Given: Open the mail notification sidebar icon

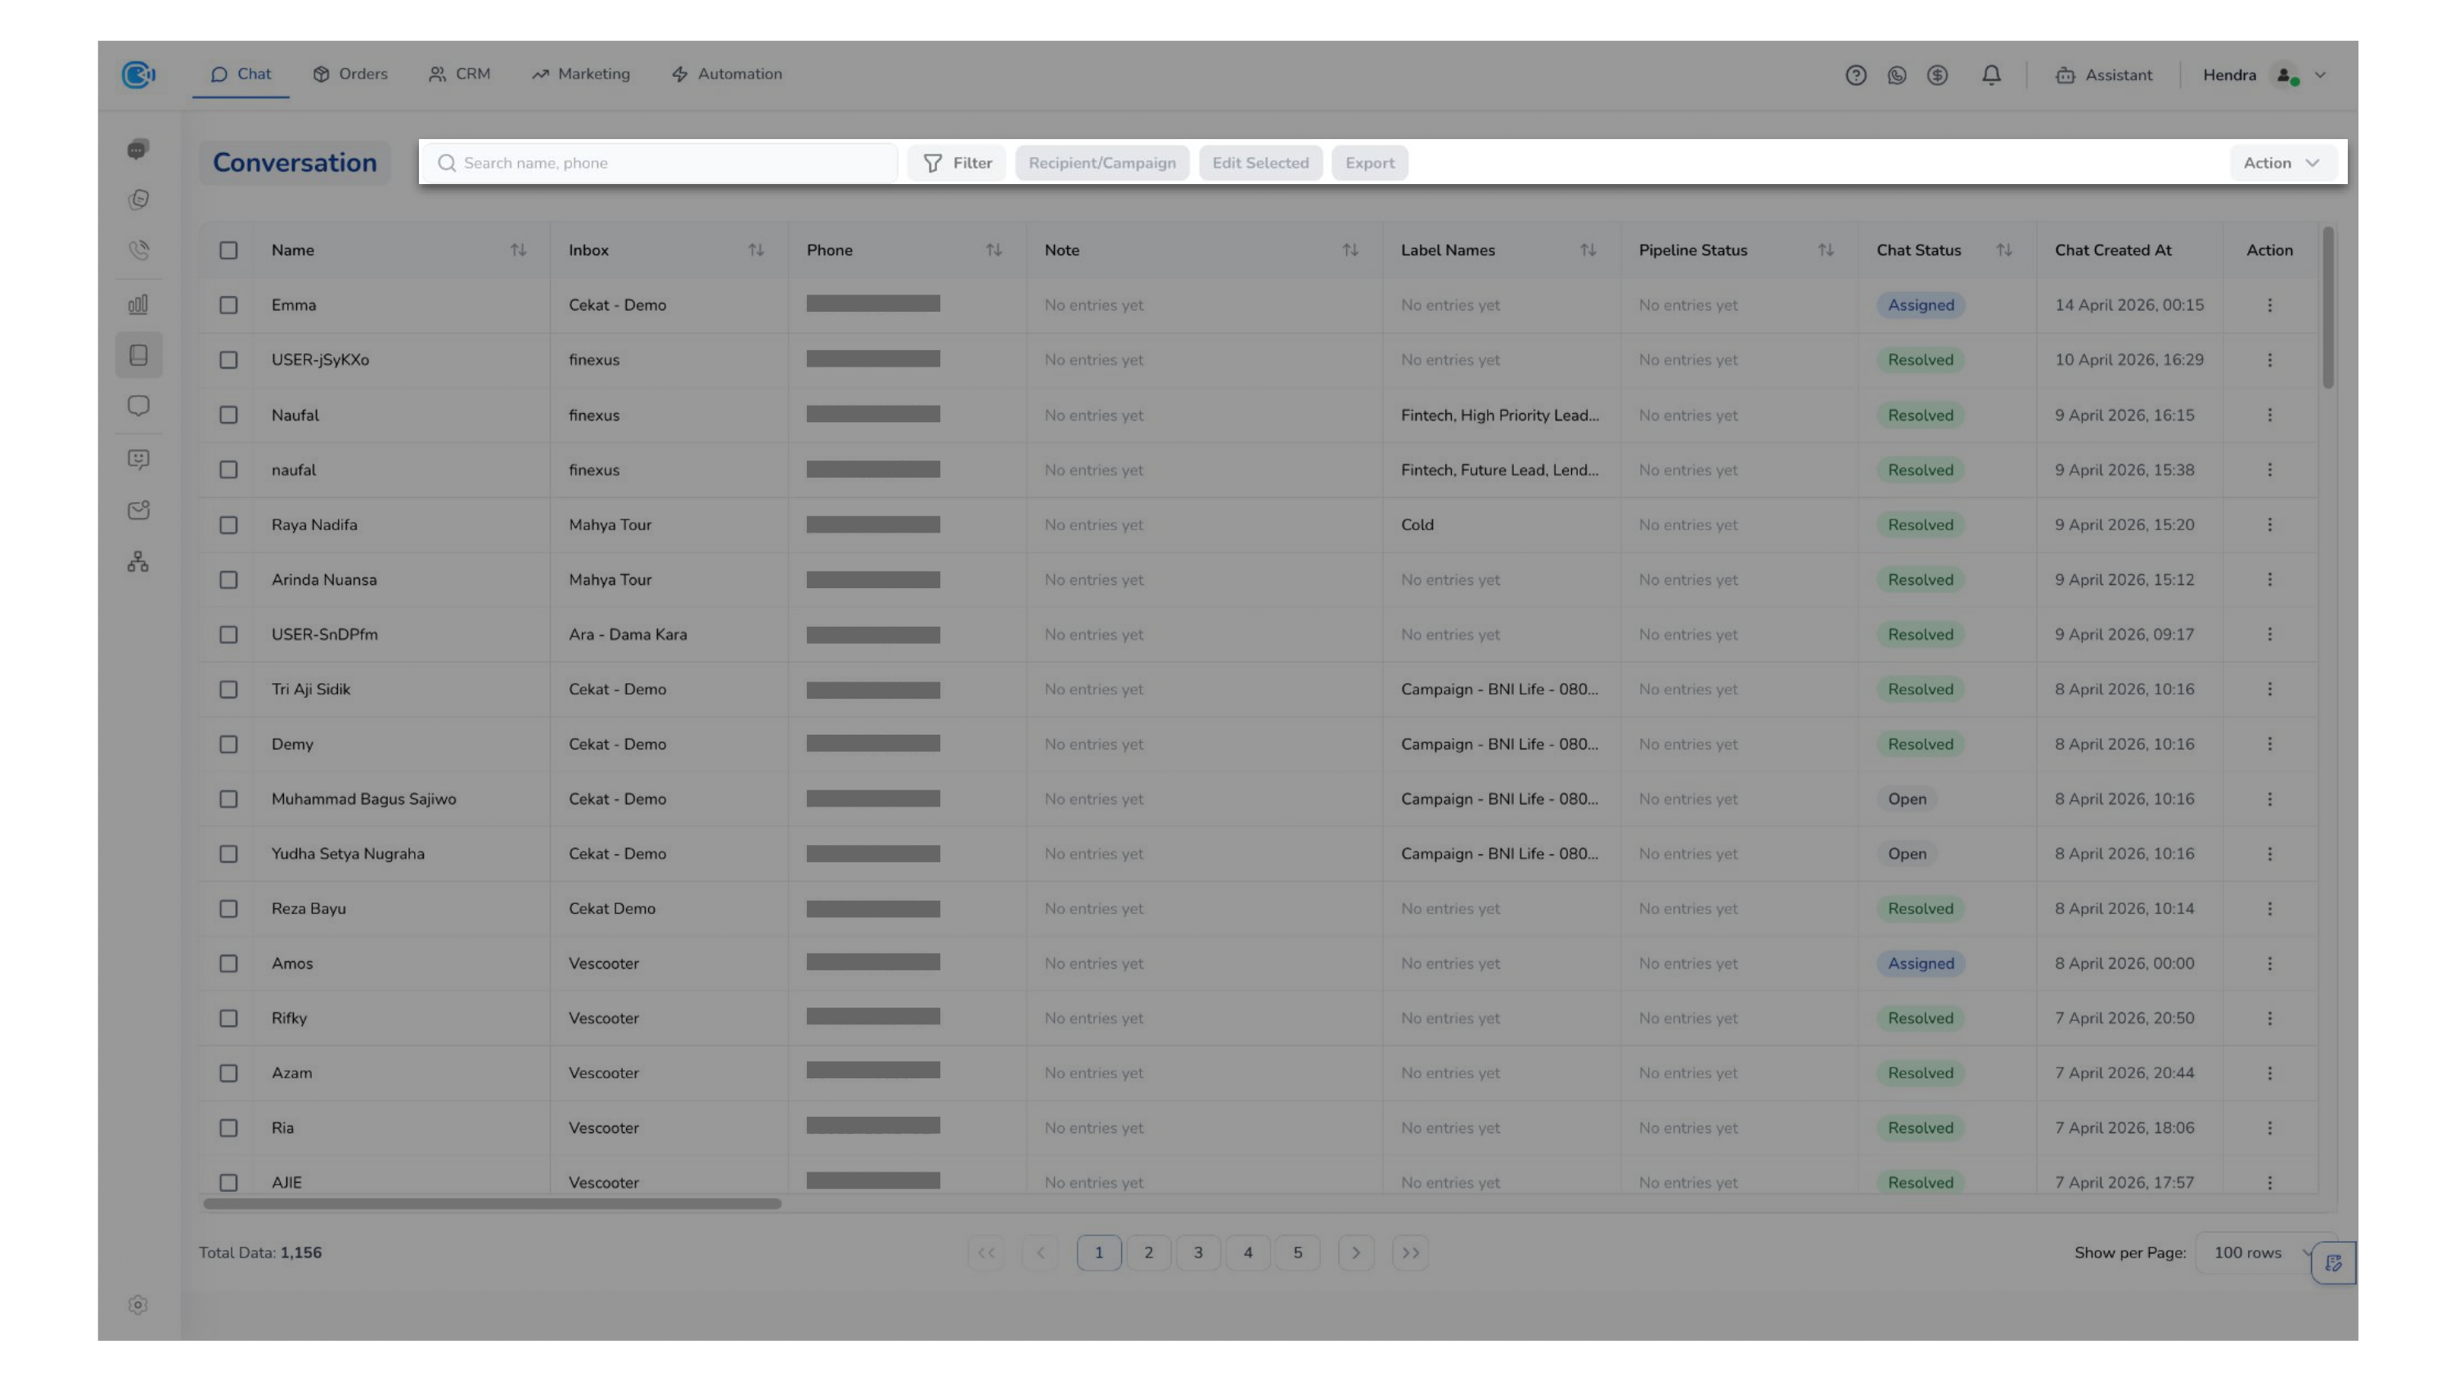Looking at the screenshot, I should [138, 510].
